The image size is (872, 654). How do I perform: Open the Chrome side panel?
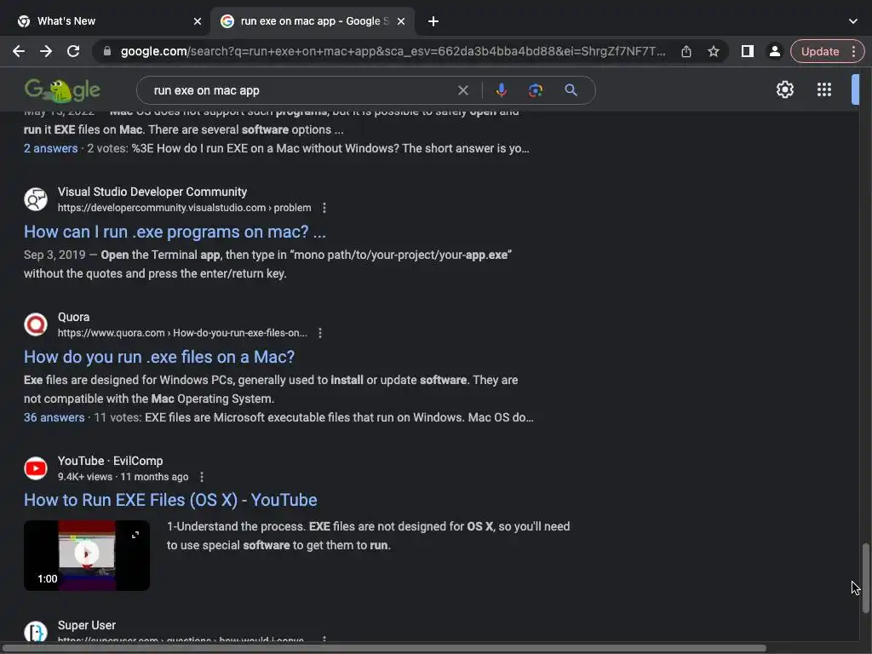(748, 51)
